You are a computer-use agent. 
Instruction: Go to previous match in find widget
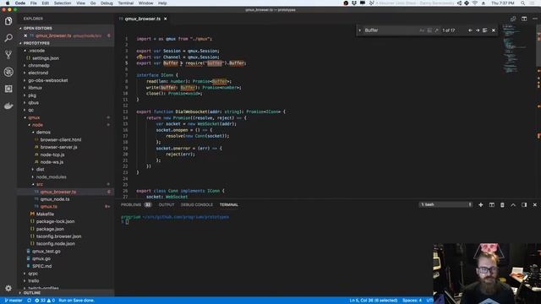470,30
